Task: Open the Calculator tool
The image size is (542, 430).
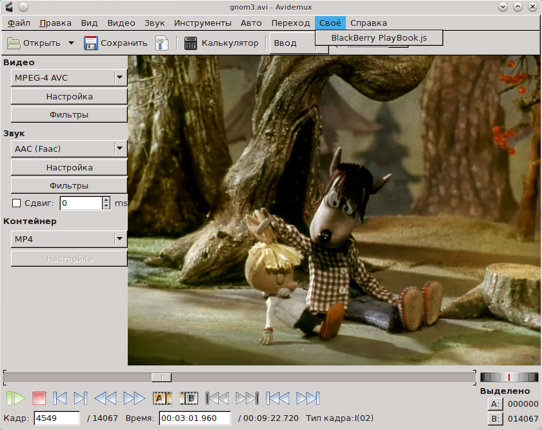Action: tap(221, 43)
